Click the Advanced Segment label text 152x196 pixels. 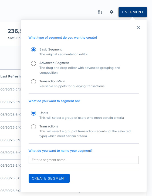54,63
